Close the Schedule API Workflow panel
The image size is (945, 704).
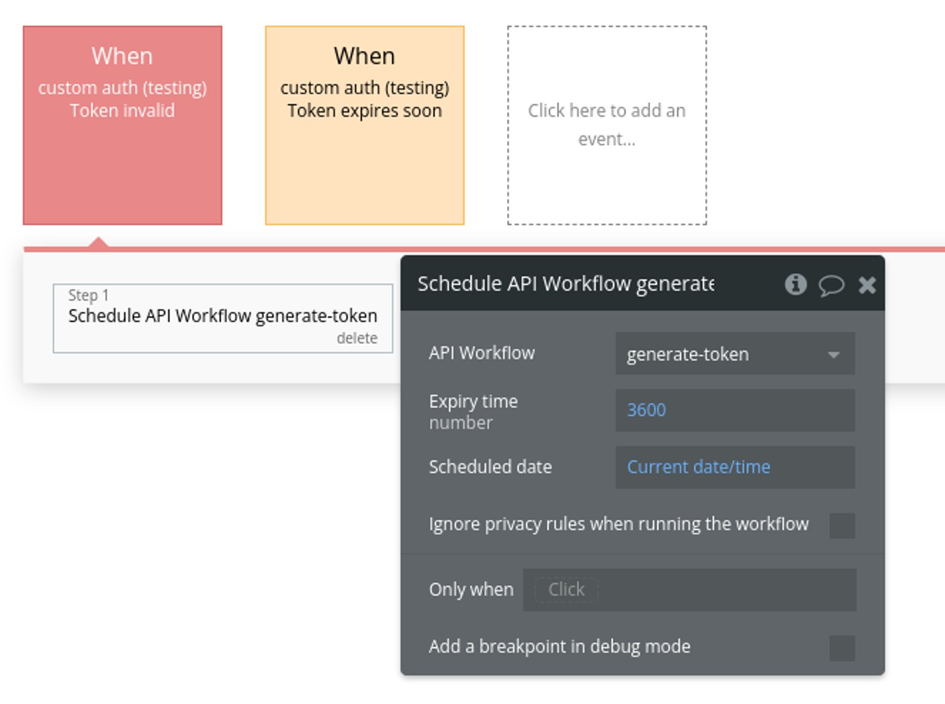(867, 285)
